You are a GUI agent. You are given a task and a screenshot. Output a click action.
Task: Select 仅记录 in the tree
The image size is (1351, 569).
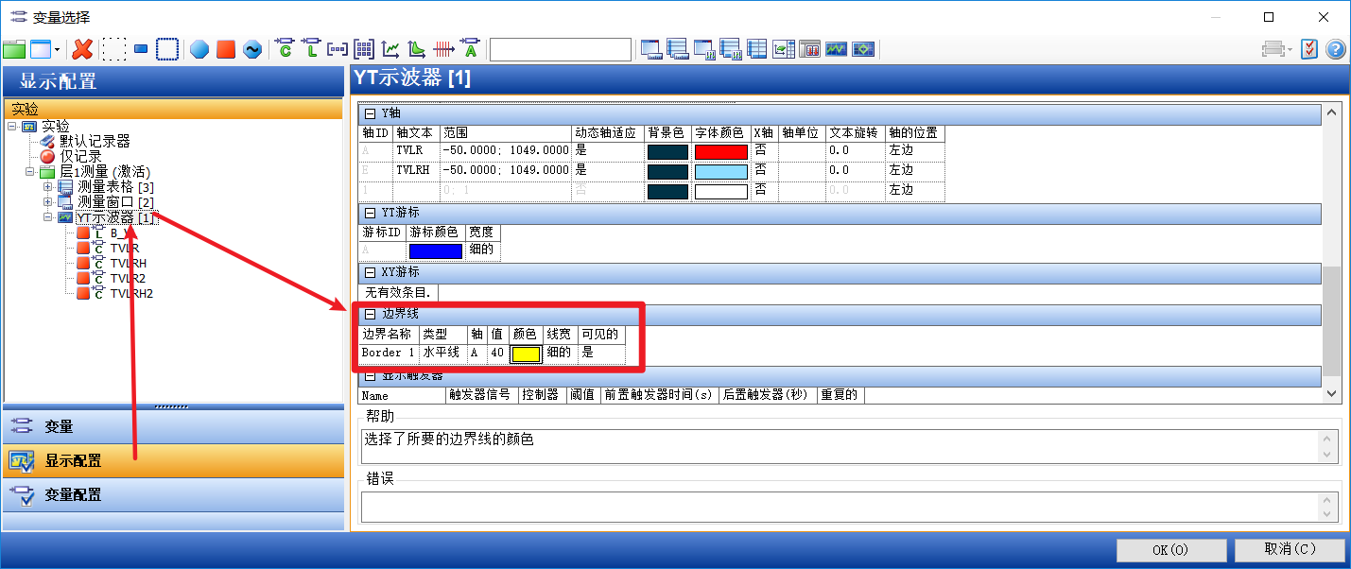coord(80,156)
